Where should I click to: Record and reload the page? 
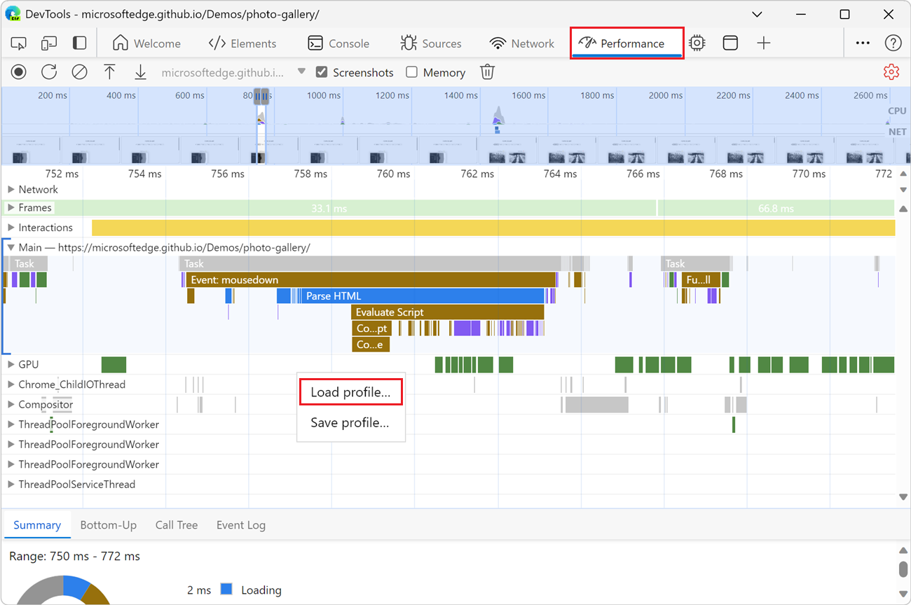pyautogui.click(x=49, y=71)
